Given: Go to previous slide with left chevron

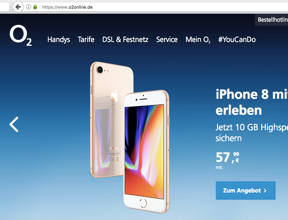Looking at the screenshot, I should 14,124.
